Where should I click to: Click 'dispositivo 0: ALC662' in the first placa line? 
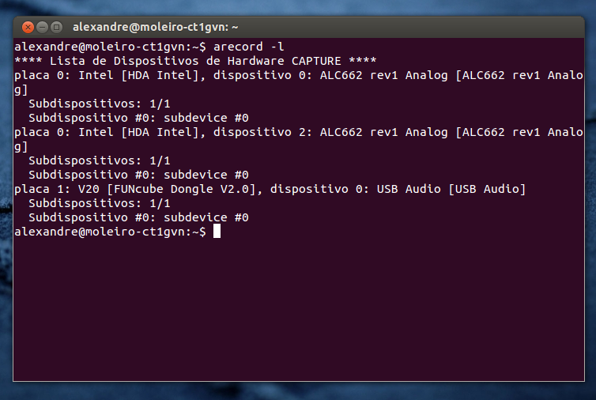pos(285,75)
